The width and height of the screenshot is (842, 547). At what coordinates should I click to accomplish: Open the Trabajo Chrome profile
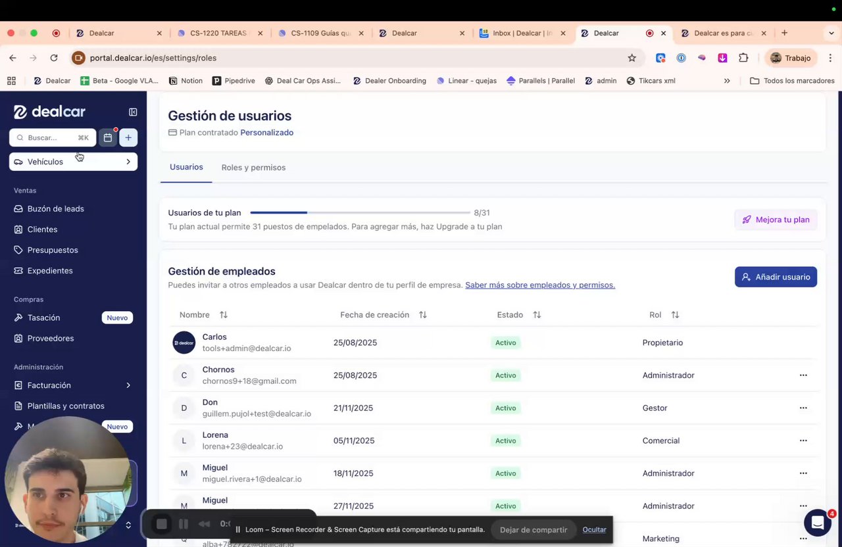point(791,58)
